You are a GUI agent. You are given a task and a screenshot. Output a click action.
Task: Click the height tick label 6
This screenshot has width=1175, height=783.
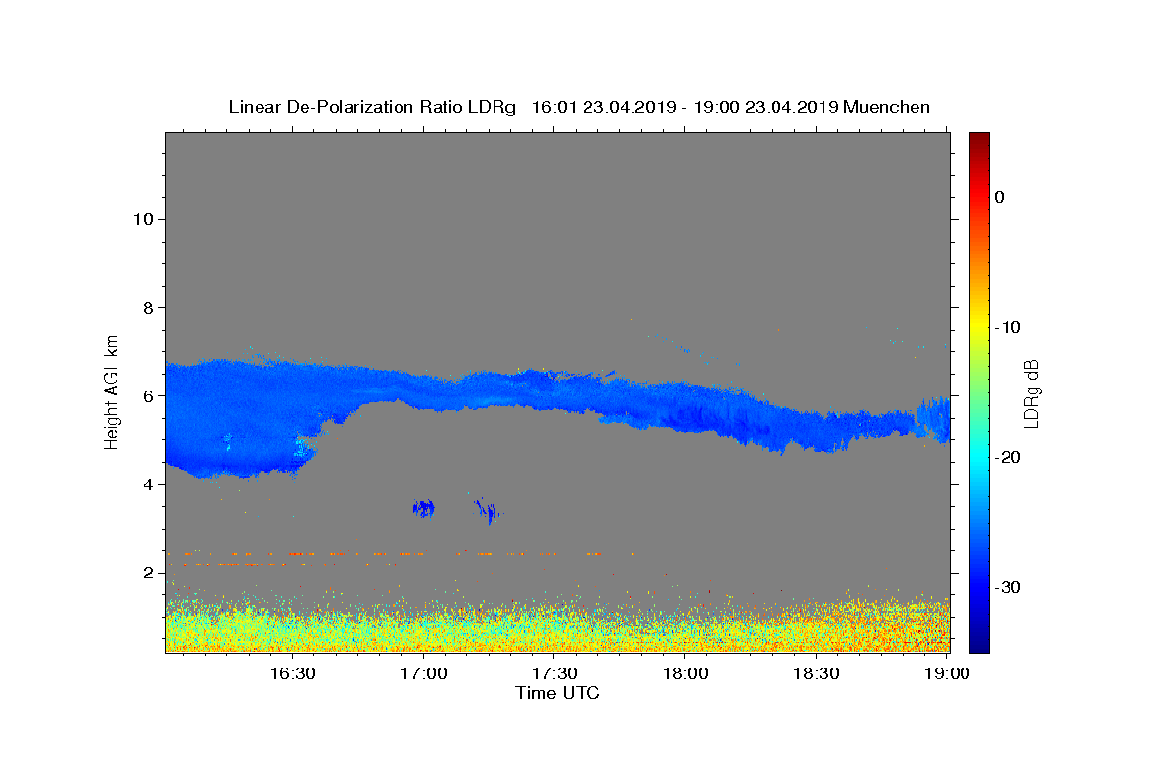(147, 395)
